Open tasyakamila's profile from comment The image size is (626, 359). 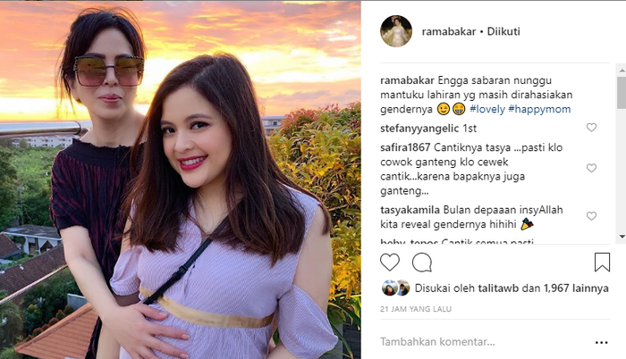(410, 210)
